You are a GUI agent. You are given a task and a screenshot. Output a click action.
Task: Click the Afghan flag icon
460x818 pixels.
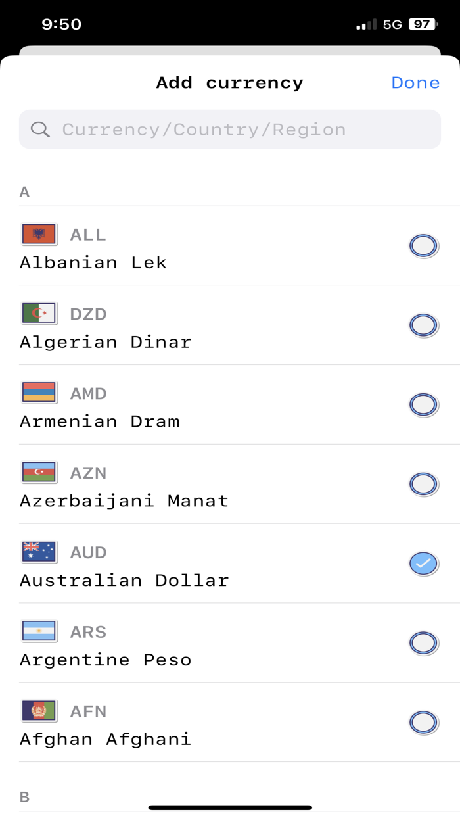click(39, 711)
